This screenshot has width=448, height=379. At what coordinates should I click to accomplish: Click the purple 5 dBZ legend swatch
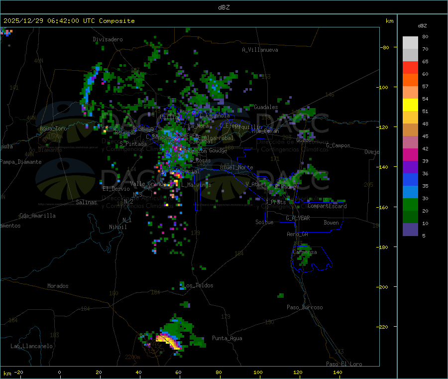[x=410, y=230]
